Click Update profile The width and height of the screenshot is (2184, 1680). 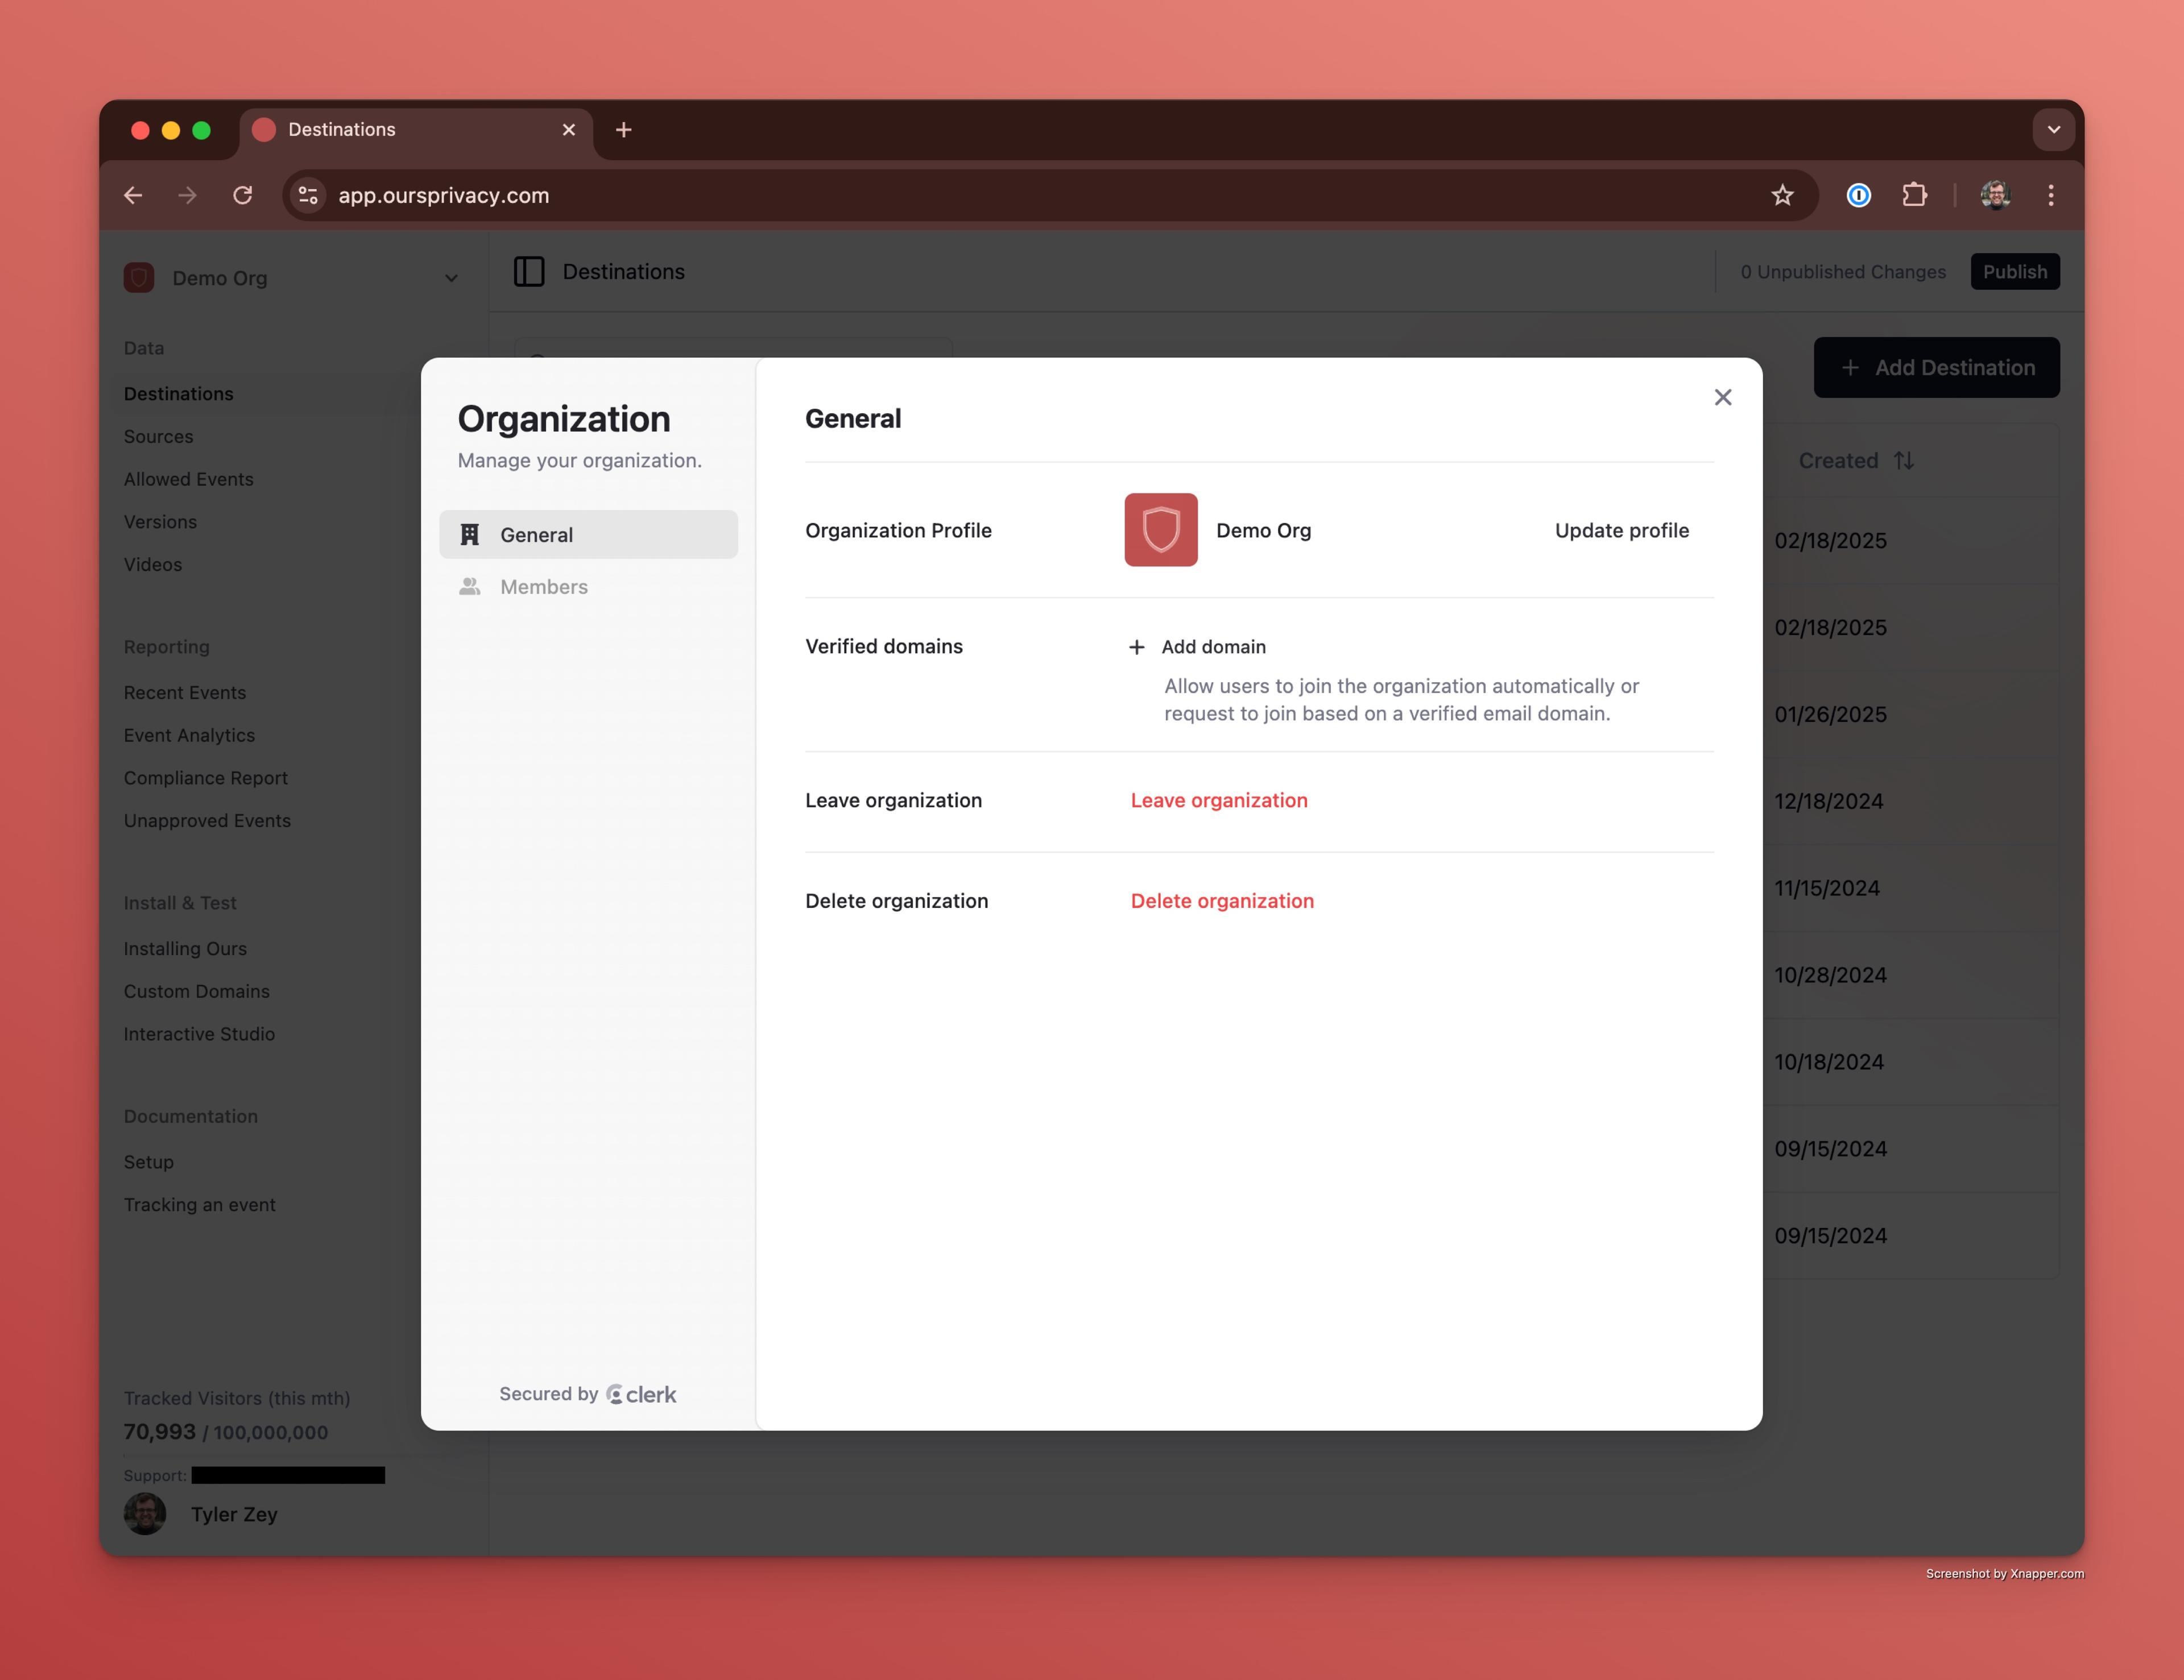[1621, 530]
